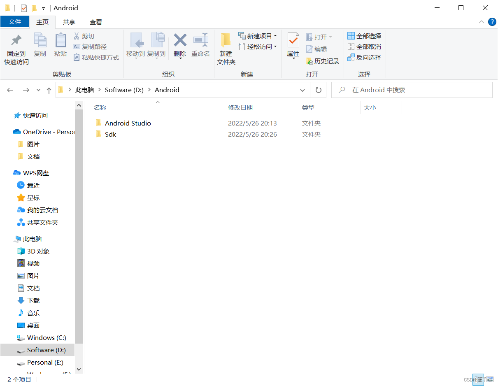Open Windows (C:) drive
The height and width of the screenshot is (386, 498).
point(47,338)
